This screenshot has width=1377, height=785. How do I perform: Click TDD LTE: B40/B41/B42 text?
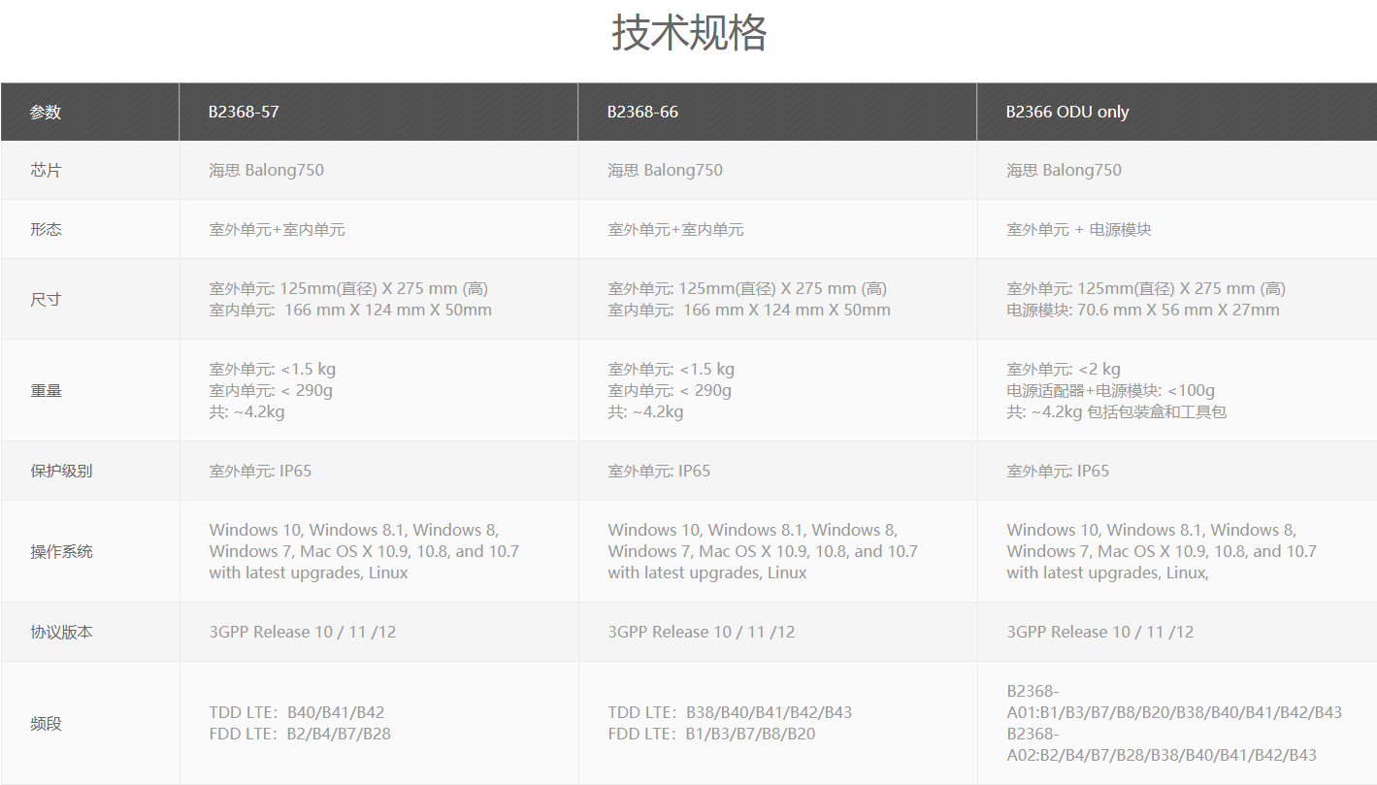tap(297, 712)
